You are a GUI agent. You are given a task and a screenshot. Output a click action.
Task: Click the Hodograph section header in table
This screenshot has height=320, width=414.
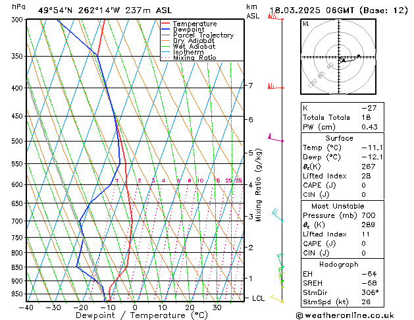click(x=339, y=264)
